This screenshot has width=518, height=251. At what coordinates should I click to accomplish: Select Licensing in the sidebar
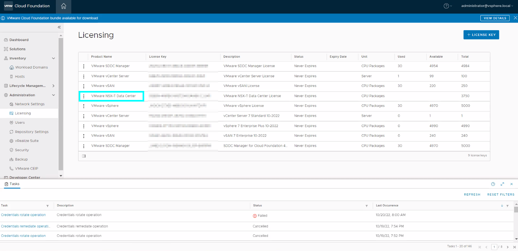coord(23,113)
